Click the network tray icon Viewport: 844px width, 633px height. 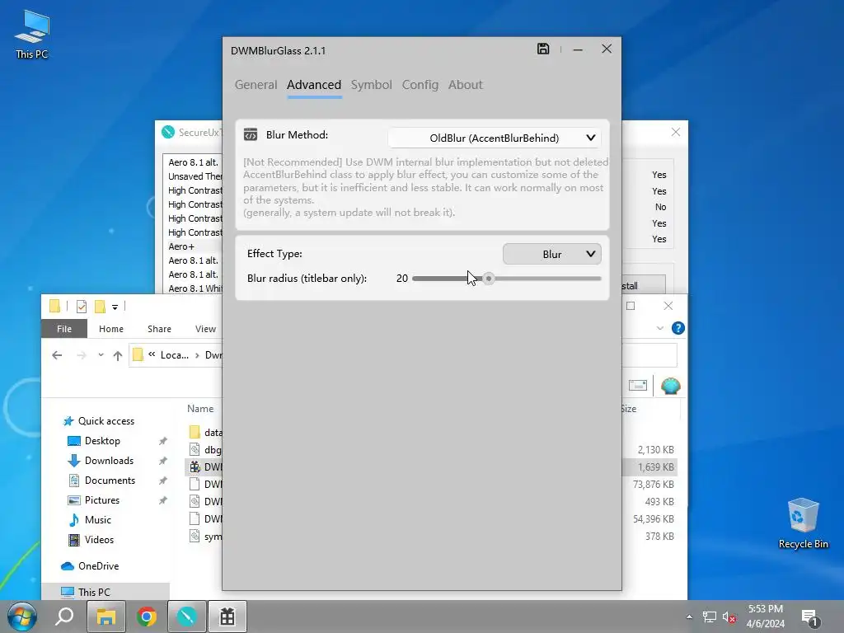pos(710,617)
